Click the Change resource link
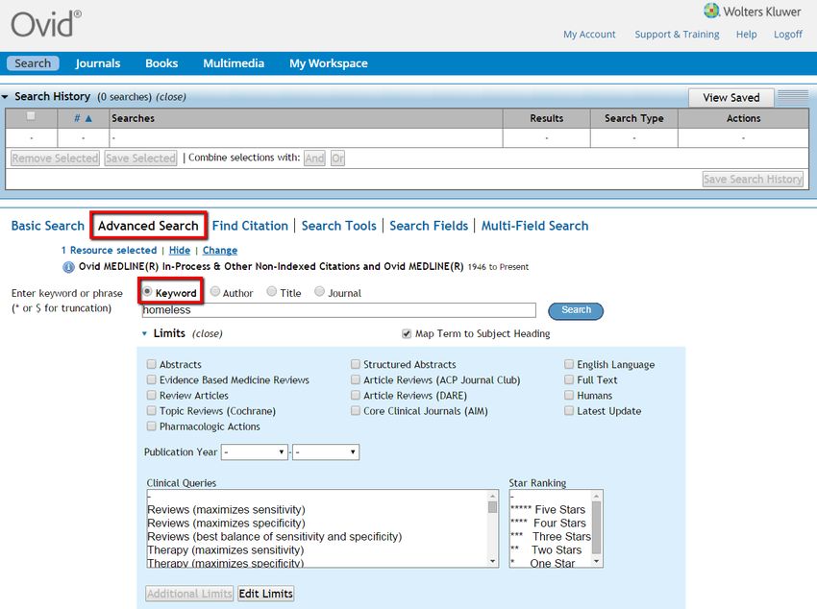The height and width of the screenshot is (609, 817). (220, 251)
